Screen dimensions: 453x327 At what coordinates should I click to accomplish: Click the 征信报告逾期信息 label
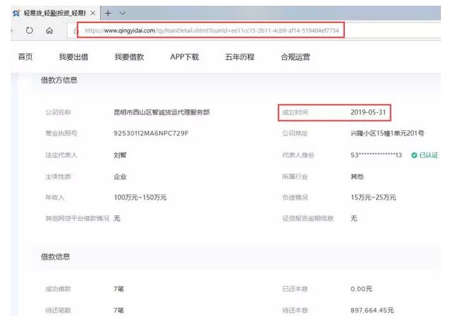tap(308, 218)
